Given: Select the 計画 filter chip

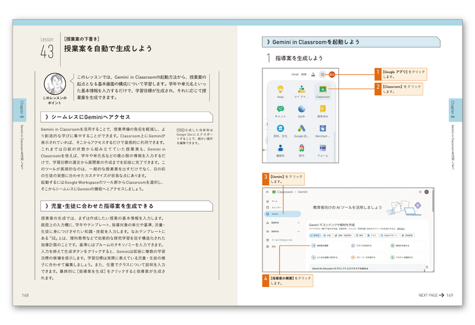Looking at the screenshot, I should coord(327,235).
